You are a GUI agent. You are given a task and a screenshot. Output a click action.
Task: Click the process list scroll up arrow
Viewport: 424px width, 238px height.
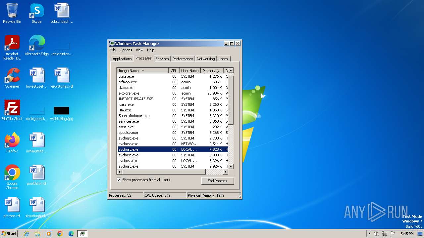coord(231,70)
